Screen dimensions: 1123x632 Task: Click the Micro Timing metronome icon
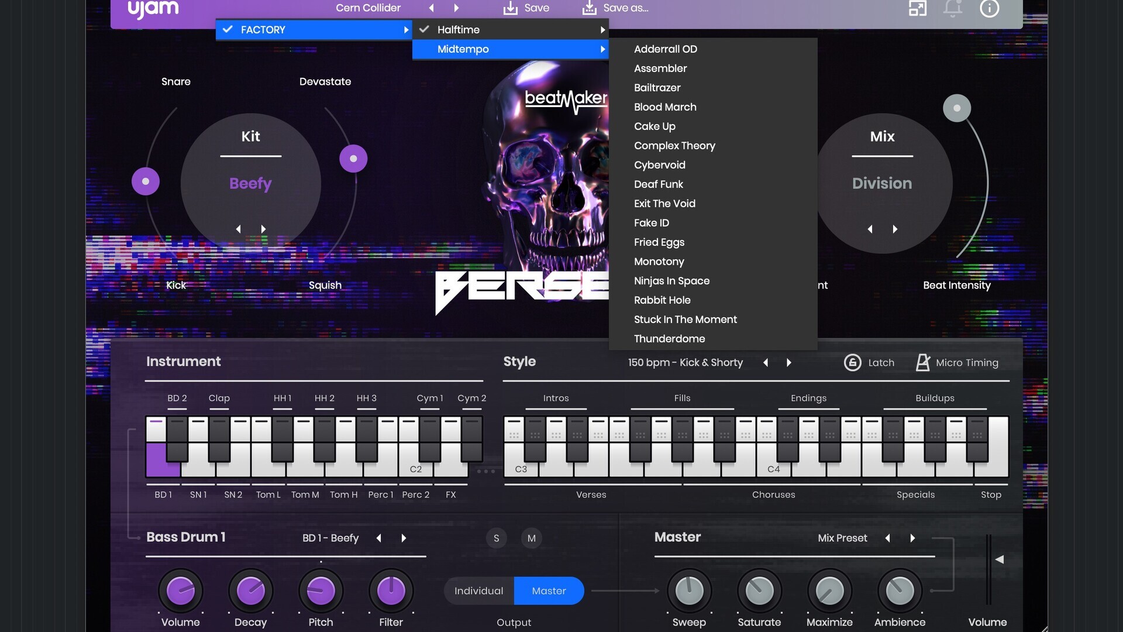(923, 362)
